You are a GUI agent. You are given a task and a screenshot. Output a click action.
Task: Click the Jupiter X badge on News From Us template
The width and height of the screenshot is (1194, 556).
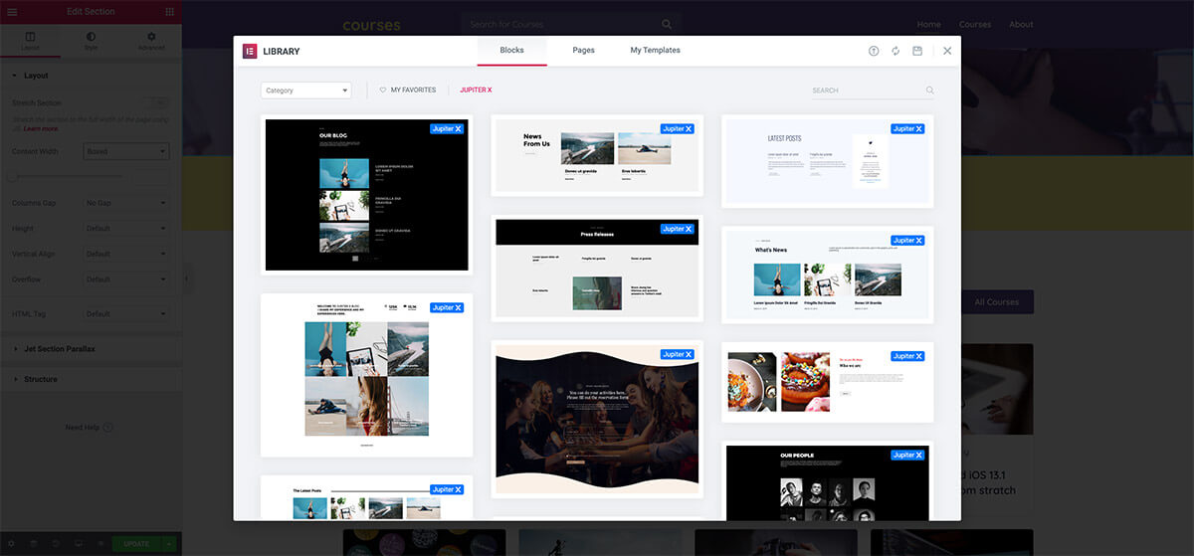tap(679, 129)
